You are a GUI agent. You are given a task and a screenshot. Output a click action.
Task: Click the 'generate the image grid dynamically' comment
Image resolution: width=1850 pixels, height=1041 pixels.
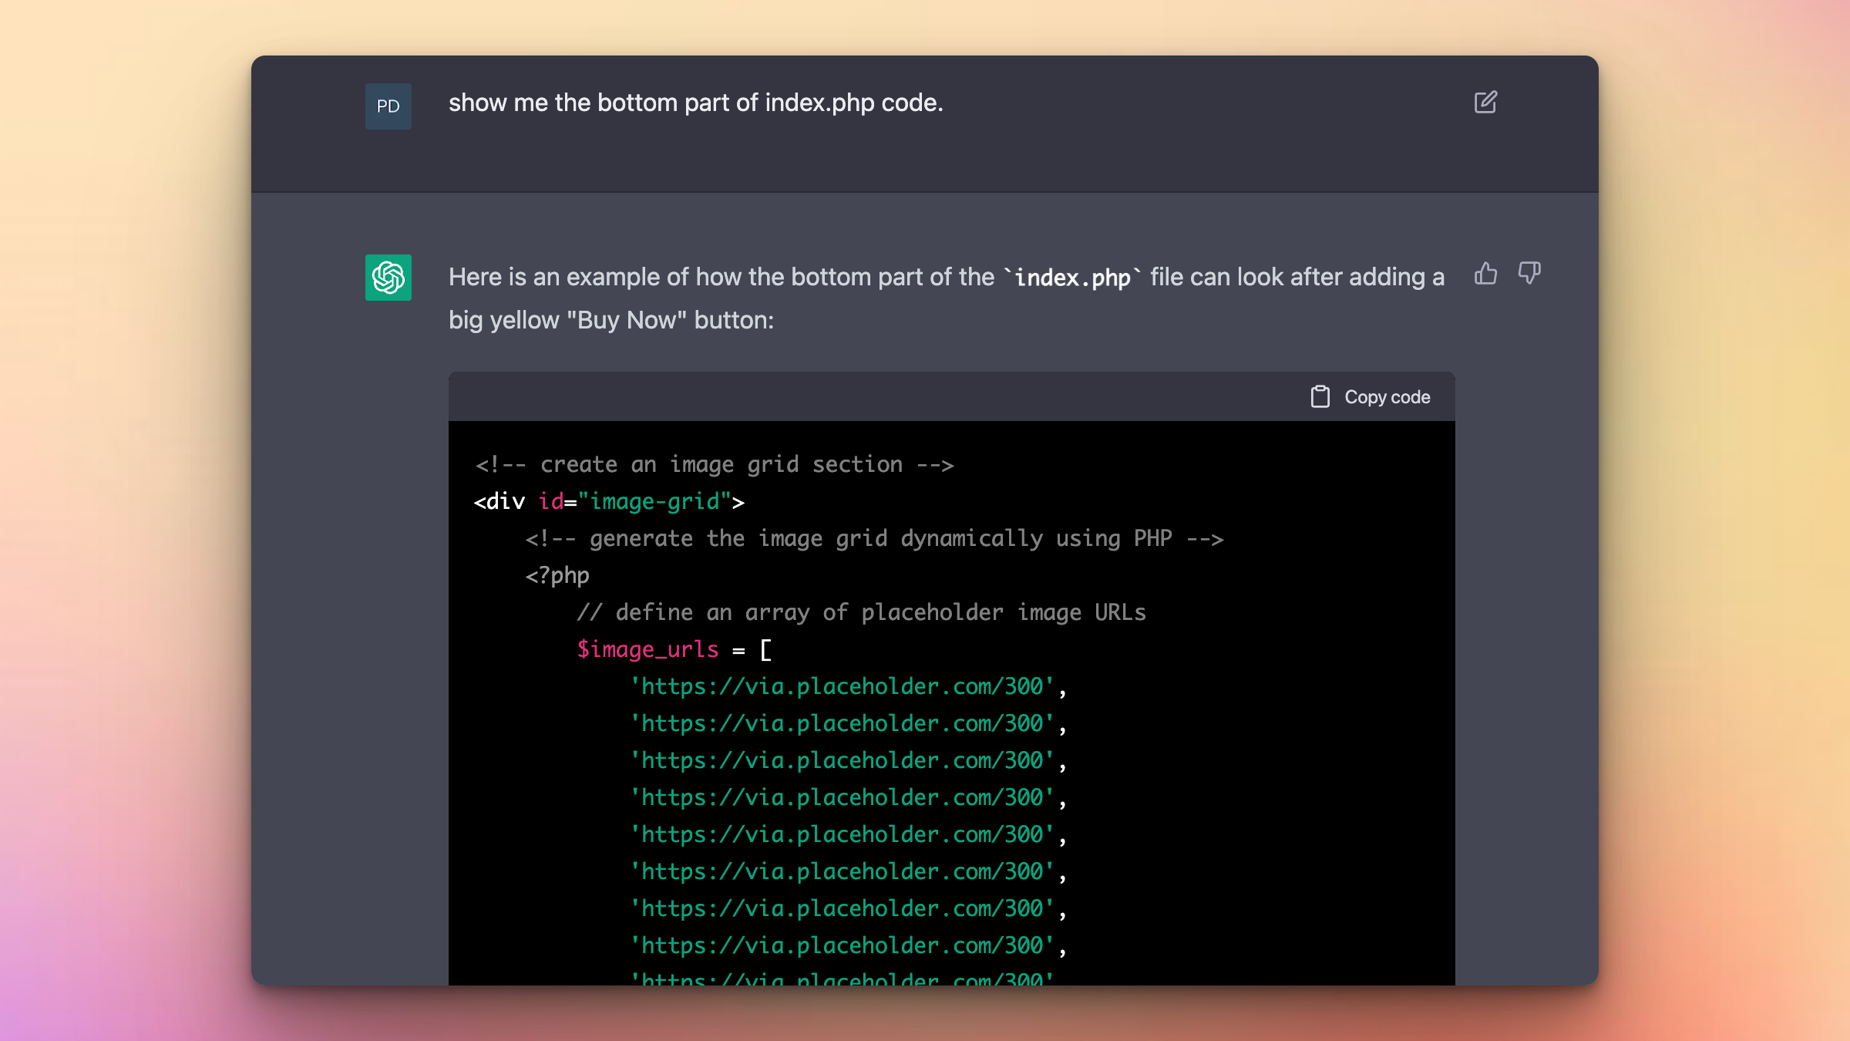(873, 539)
